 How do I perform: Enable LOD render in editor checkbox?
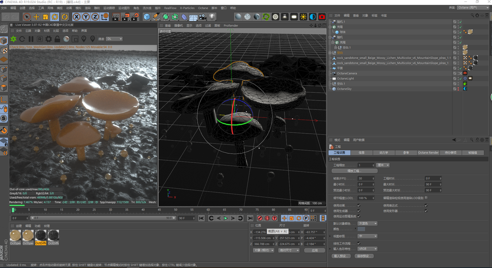pos(426,197)
